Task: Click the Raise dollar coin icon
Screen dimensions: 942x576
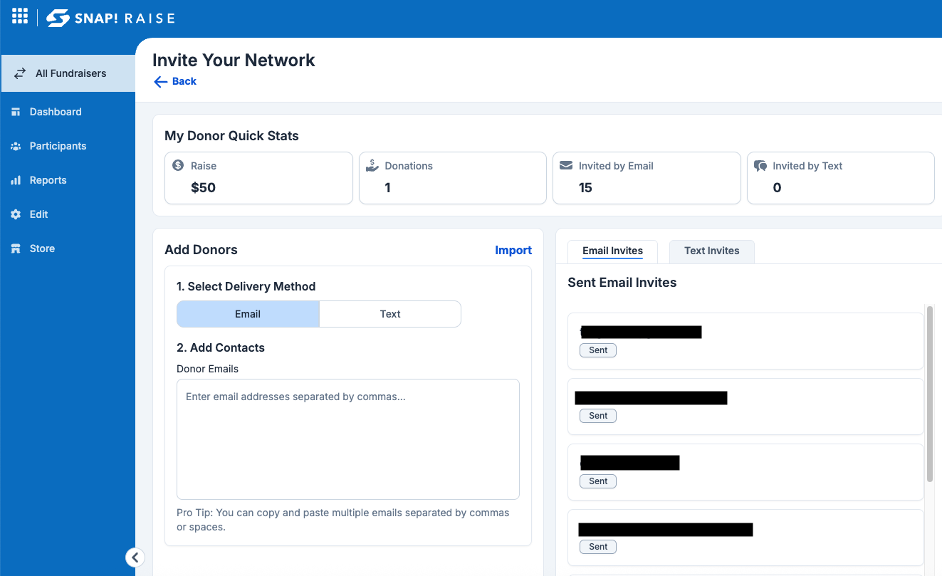Action: coord(178,165)
